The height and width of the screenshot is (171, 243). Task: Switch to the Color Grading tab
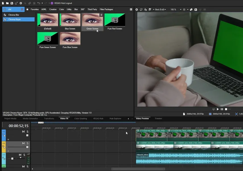(81, 119)
